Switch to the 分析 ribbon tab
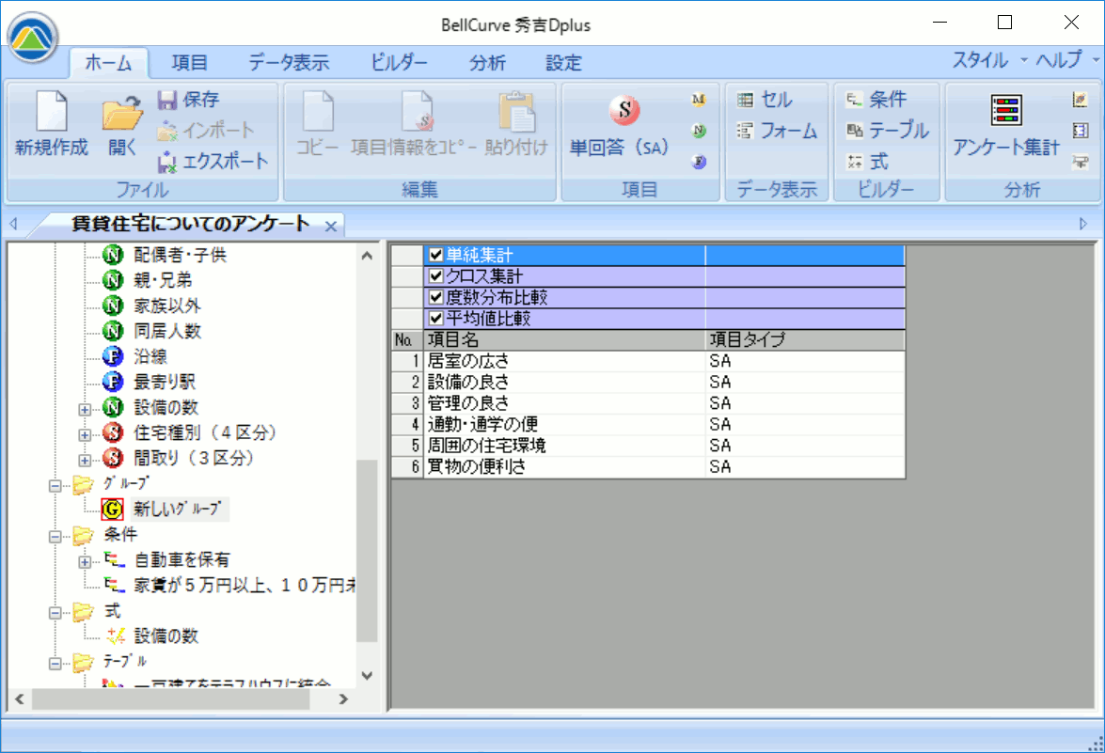 coord(488,63)
